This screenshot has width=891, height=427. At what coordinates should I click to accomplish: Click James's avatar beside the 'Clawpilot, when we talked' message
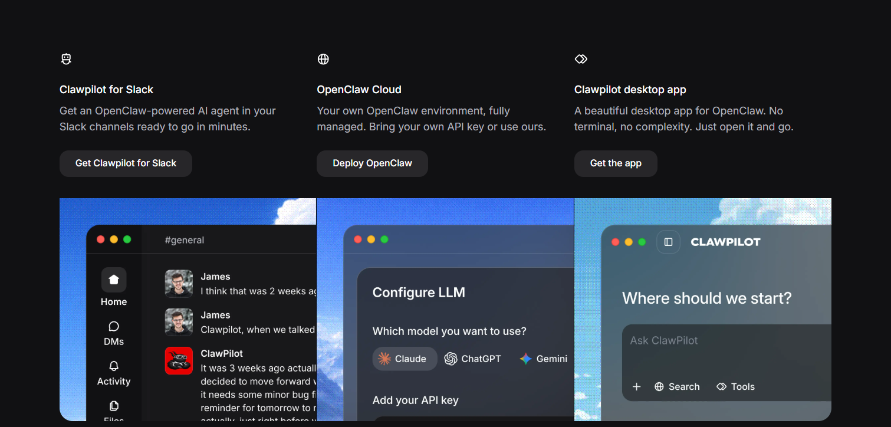pyautogui.click(x=179, y=322)
